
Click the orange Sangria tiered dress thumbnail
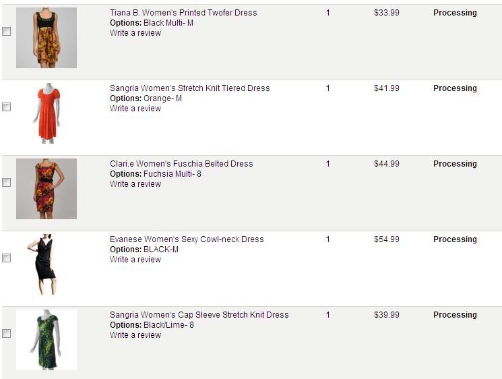click(46, 113)
